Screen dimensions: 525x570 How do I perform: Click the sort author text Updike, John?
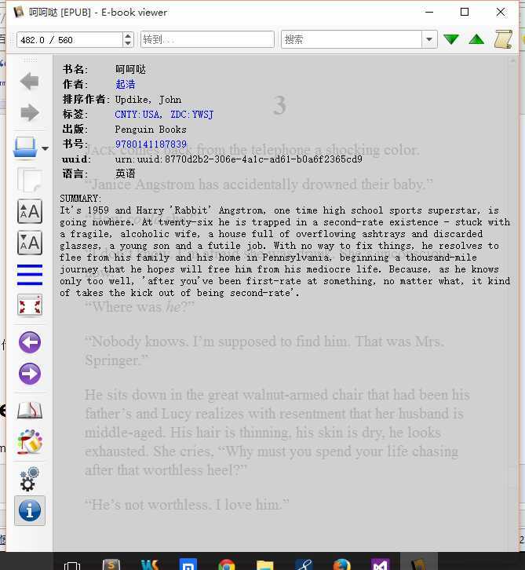click(x=148, y=100)
